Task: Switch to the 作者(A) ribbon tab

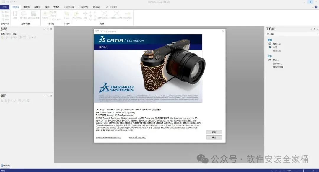Action: click(37, 7)
